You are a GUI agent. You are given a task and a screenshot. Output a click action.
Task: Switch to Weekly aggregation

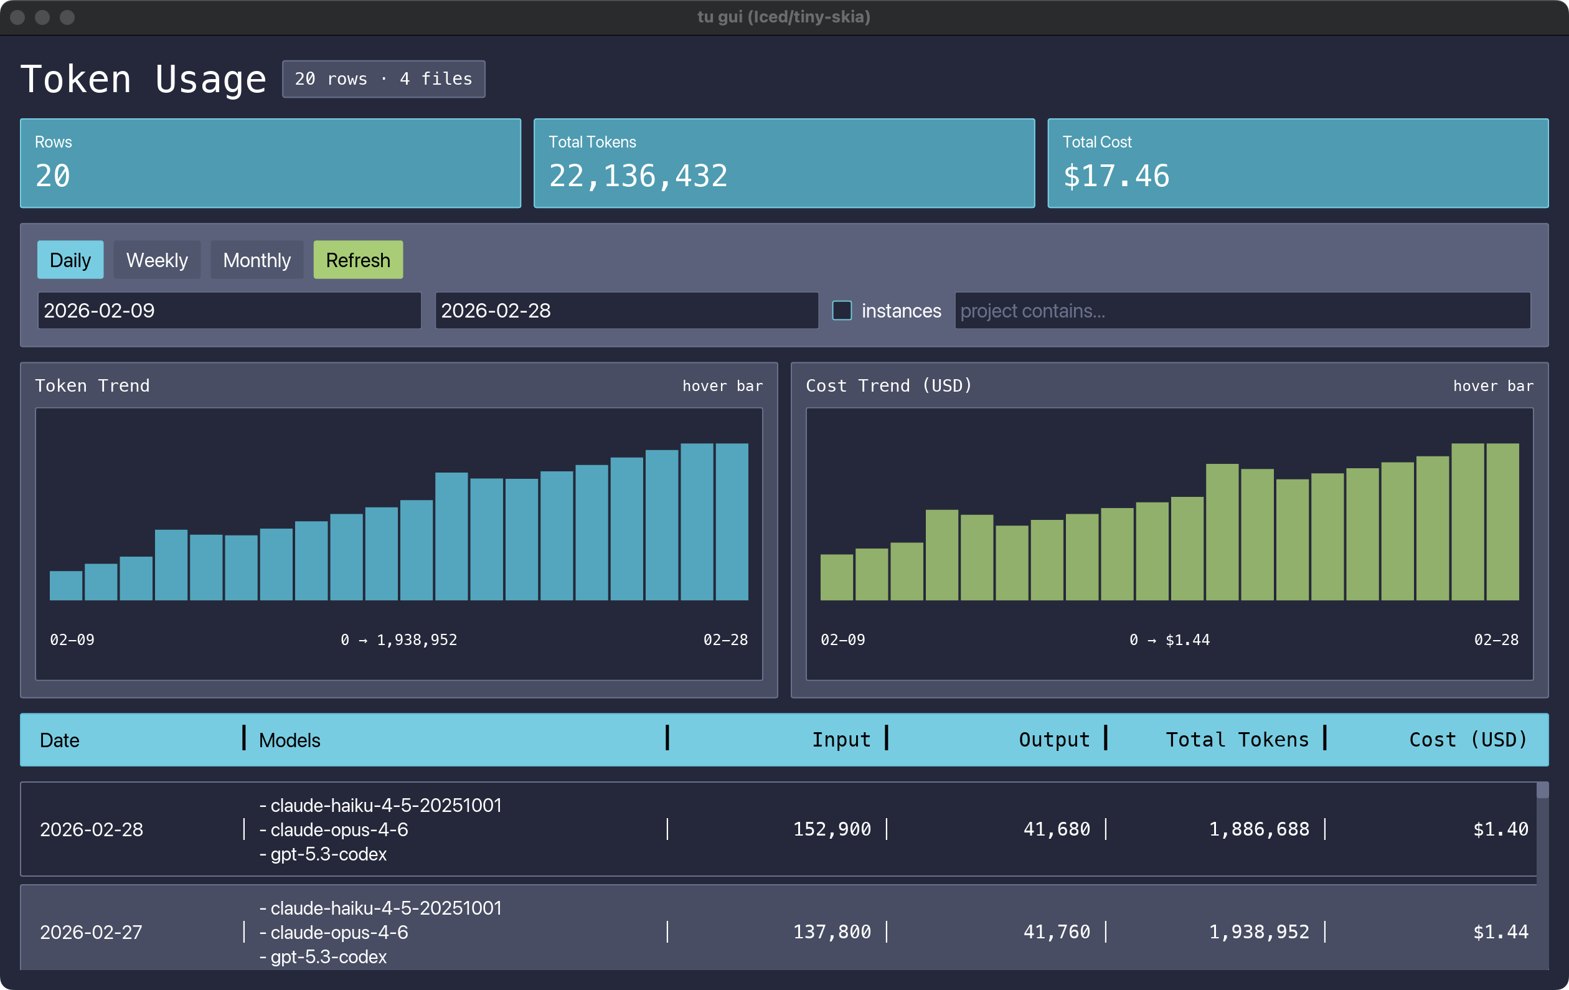[156, 260]
